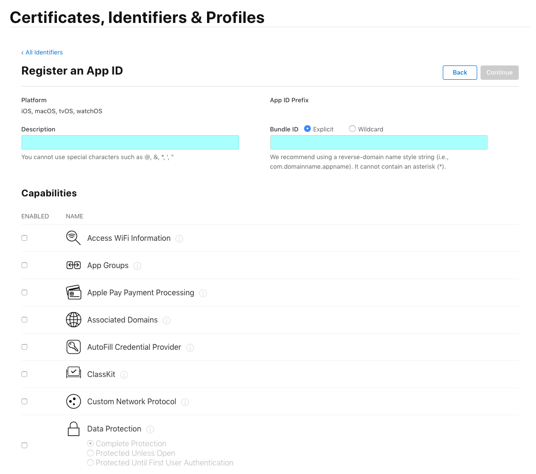This screenshot has width=536, height=474.
Task: Click the ClassKit icon
Action: click(73, 374)
